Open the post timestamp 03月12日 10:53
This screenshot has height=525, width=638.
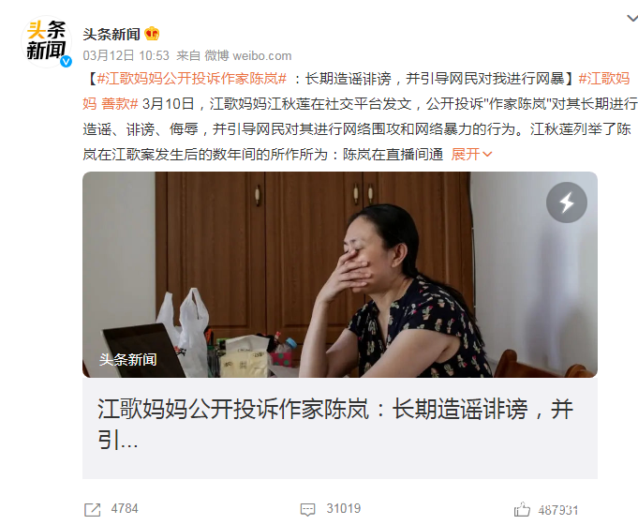pos(126,55)
